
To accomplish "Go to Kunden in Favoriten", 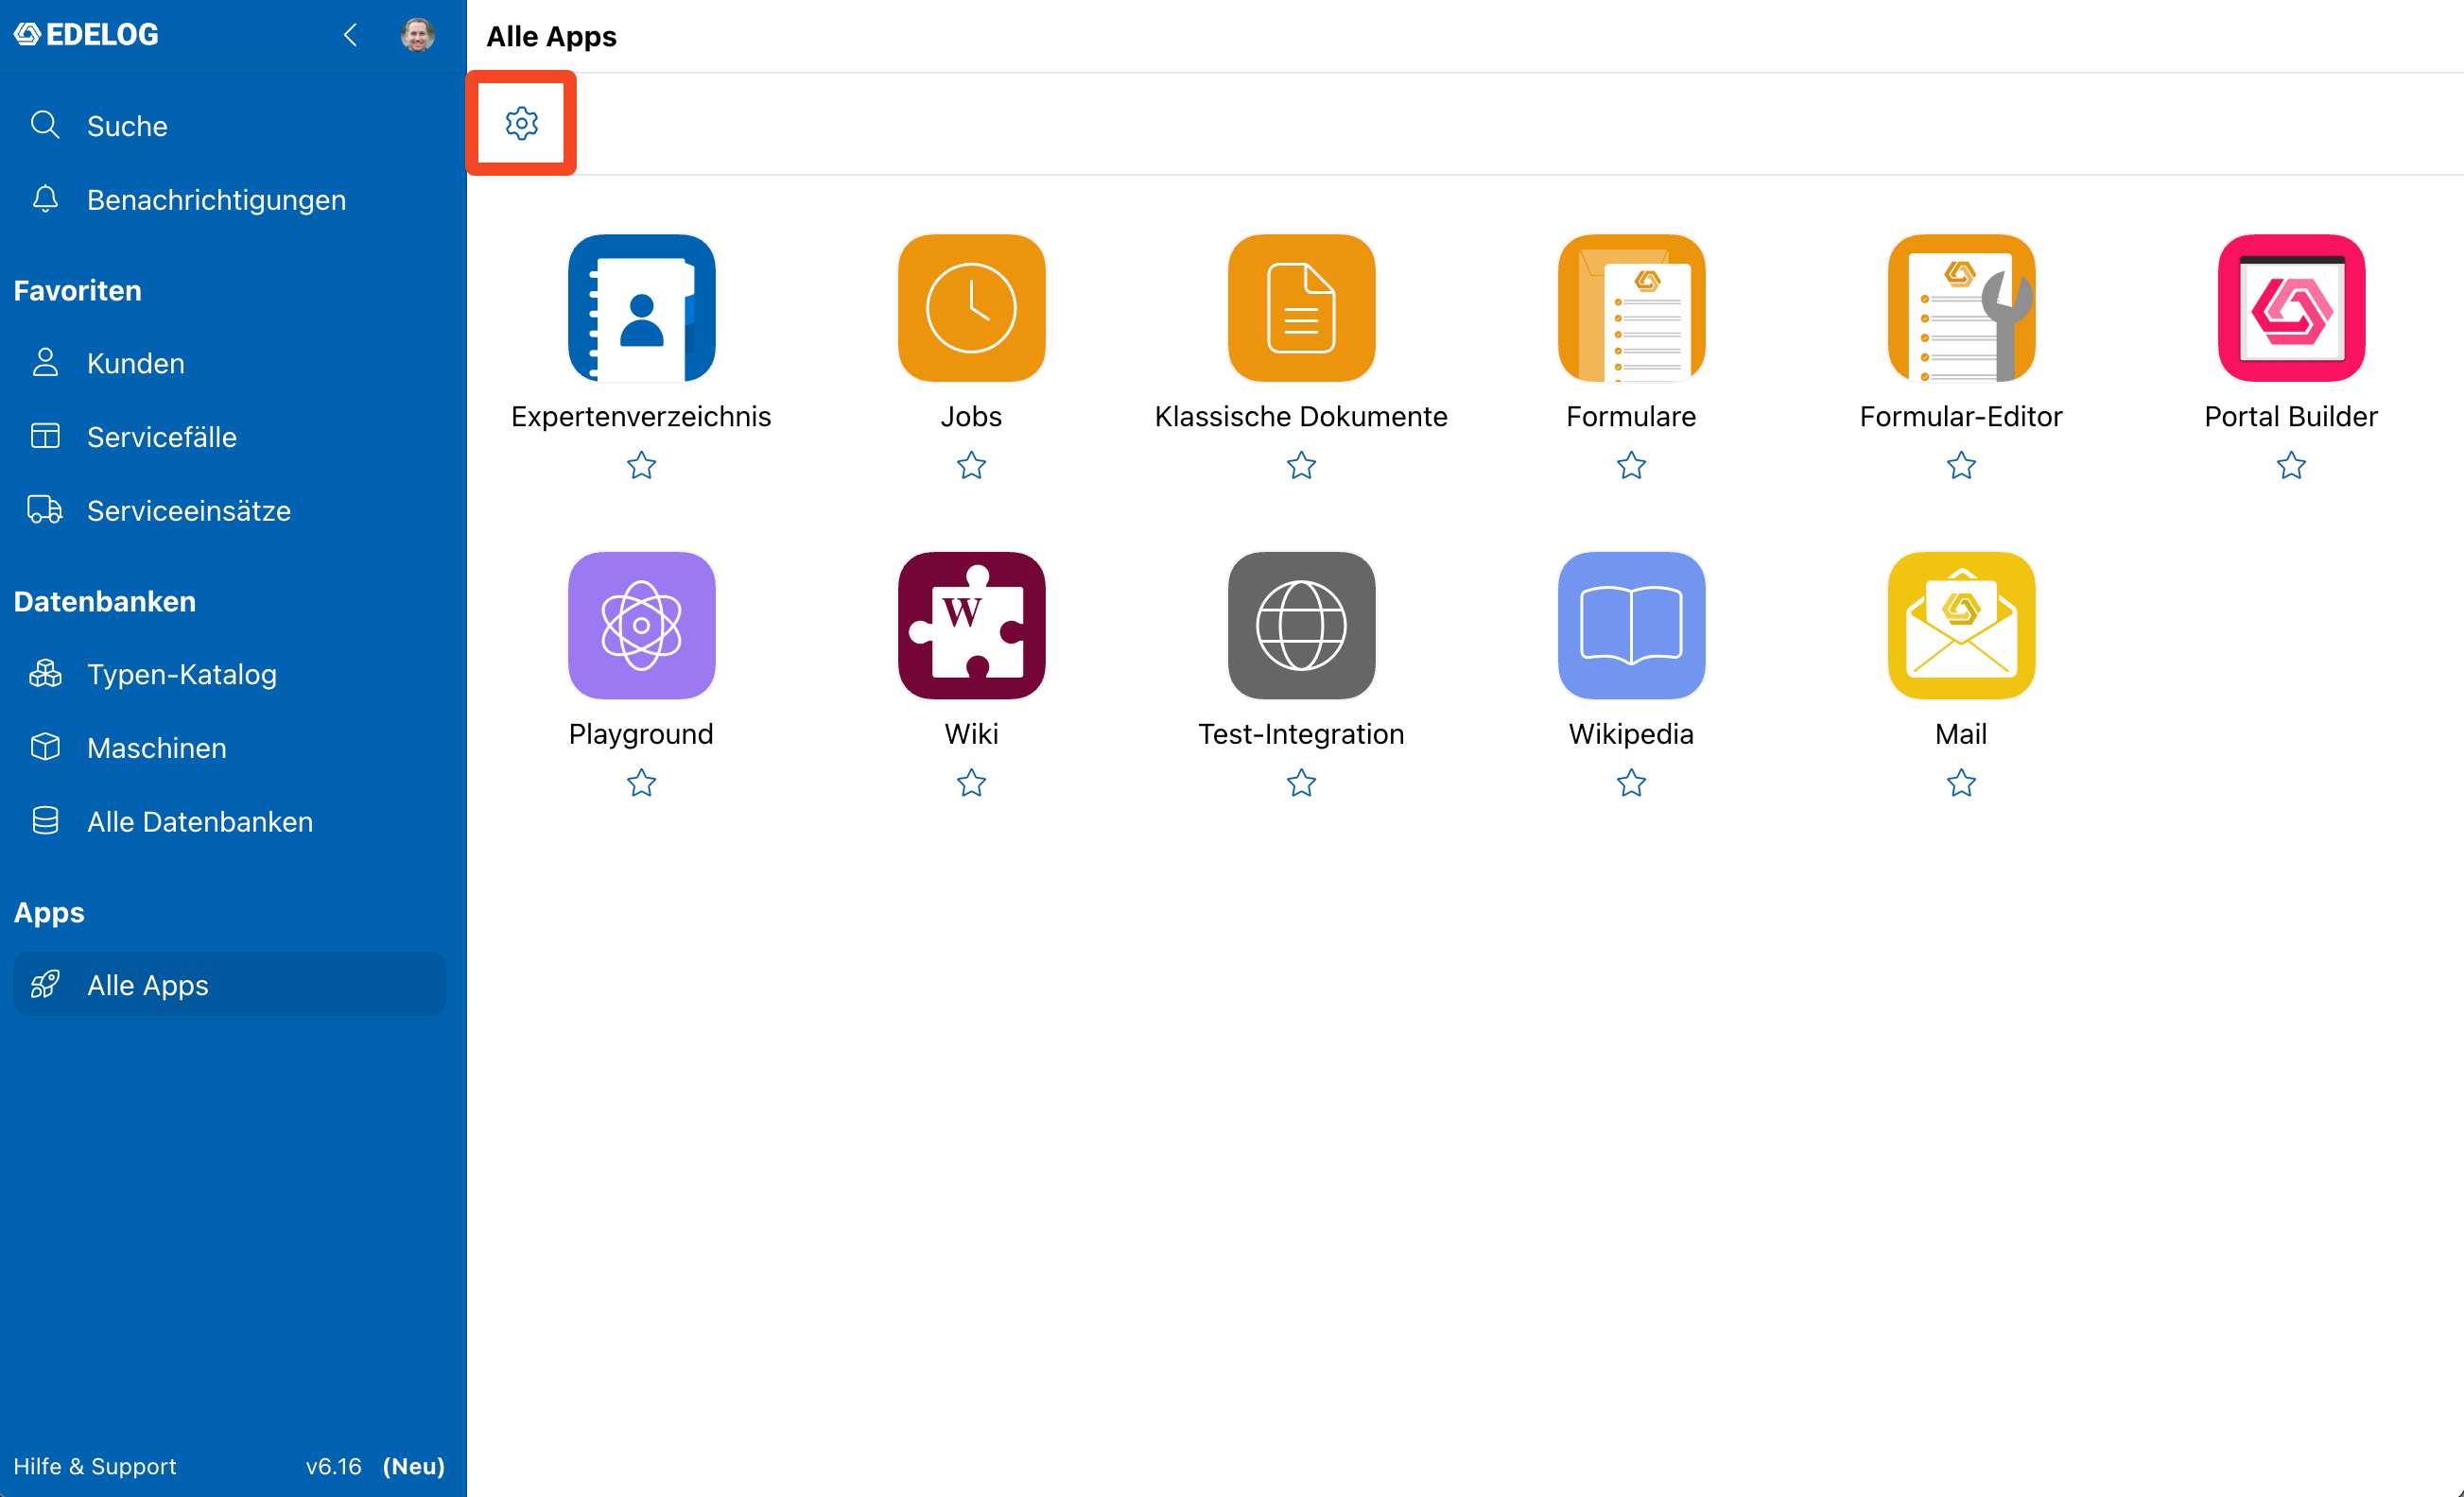I will tap(230, 363).
